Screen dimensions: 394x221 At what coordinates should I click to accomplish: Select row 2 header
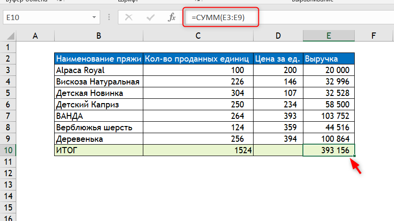click(x=8, y=59)
